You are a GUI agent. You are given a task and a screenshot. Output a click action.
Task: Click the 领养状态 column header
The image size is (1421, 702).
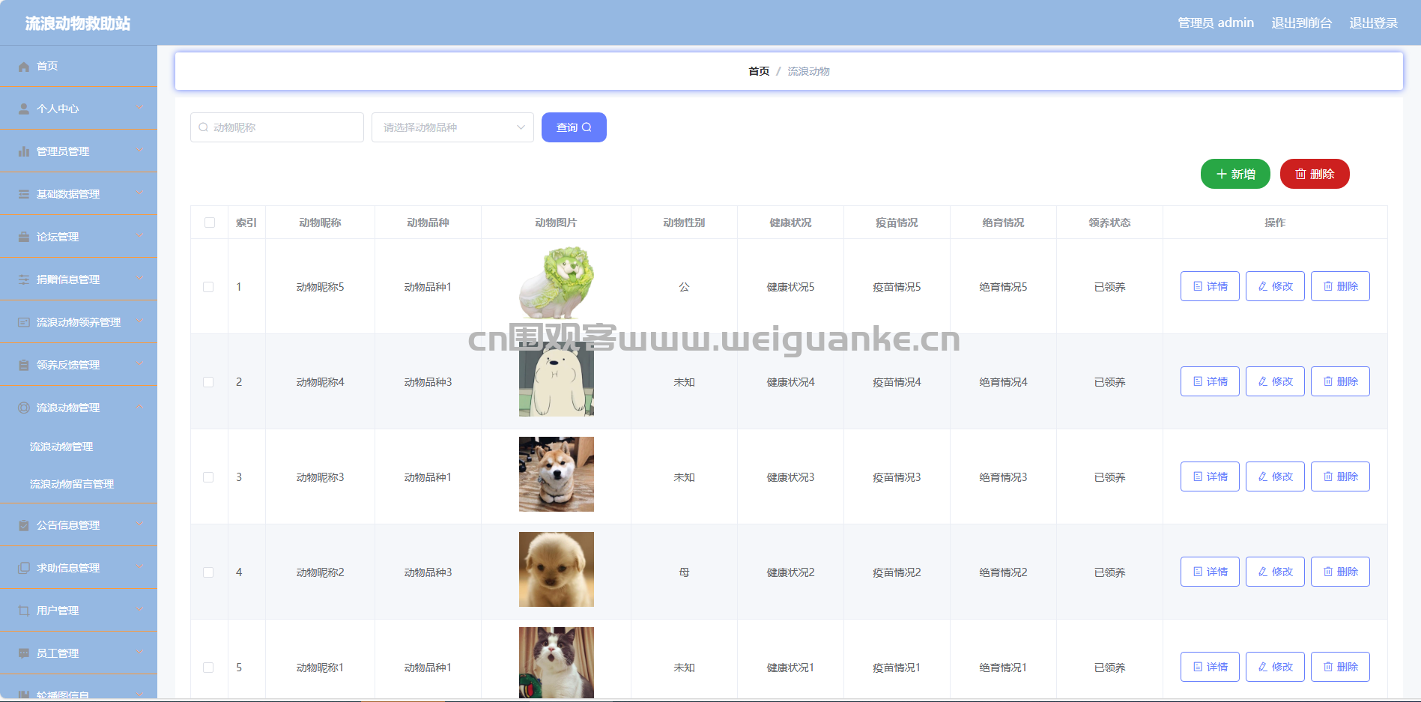coord(1109,223)
